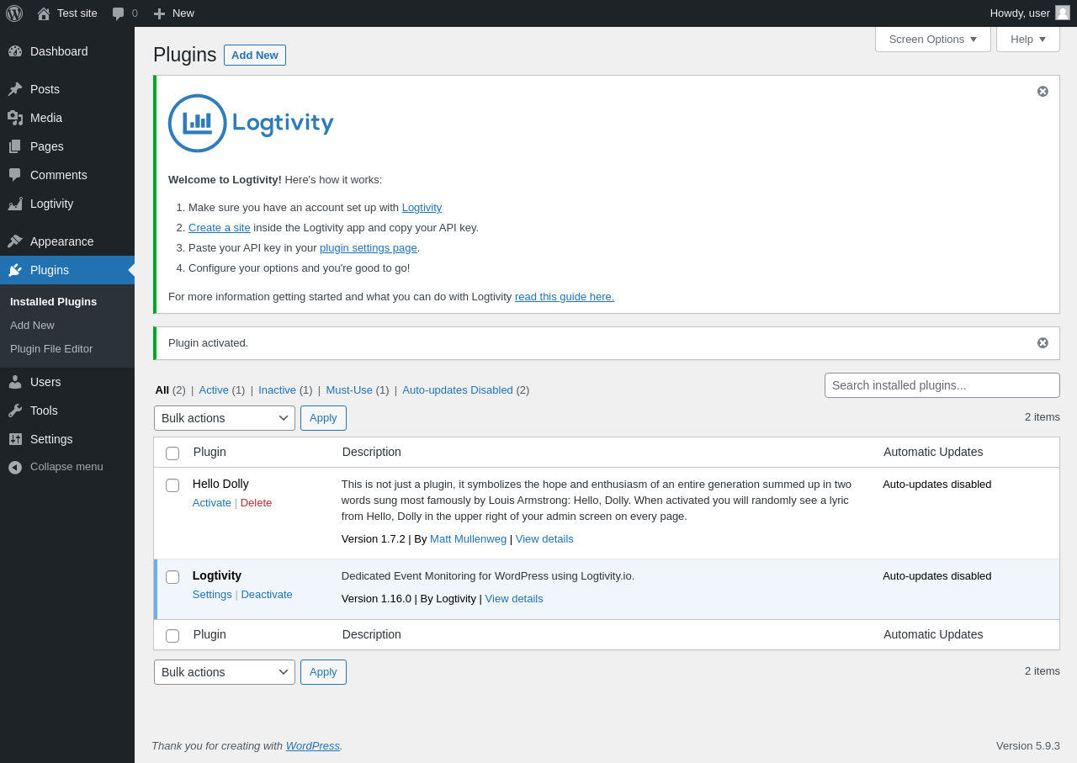1077x763 pixels.
Task: Check the select-all checkbox in table header
Action: [x=172, y=453]
